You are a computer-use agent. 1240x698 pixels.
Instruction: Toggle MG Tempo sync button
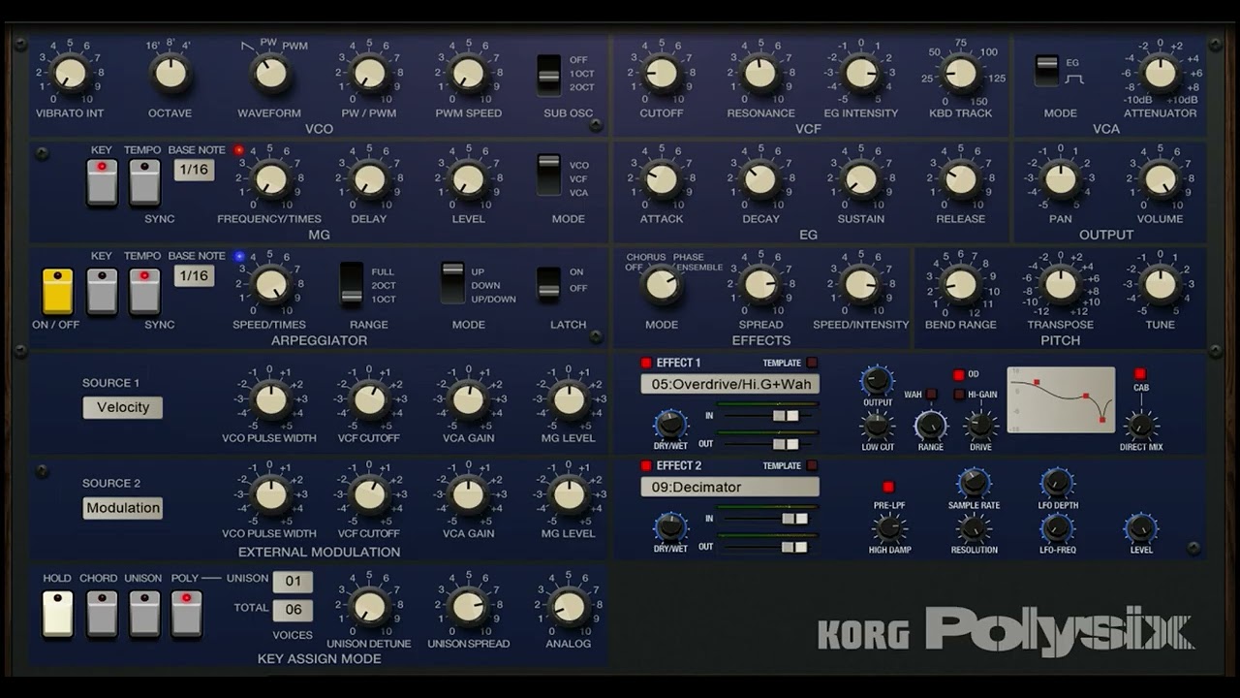click(x=144, y=182)
